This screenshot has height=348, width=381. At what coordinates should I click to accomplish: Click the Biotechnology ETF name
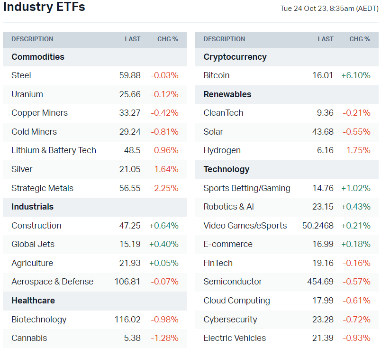click(39, 320)
